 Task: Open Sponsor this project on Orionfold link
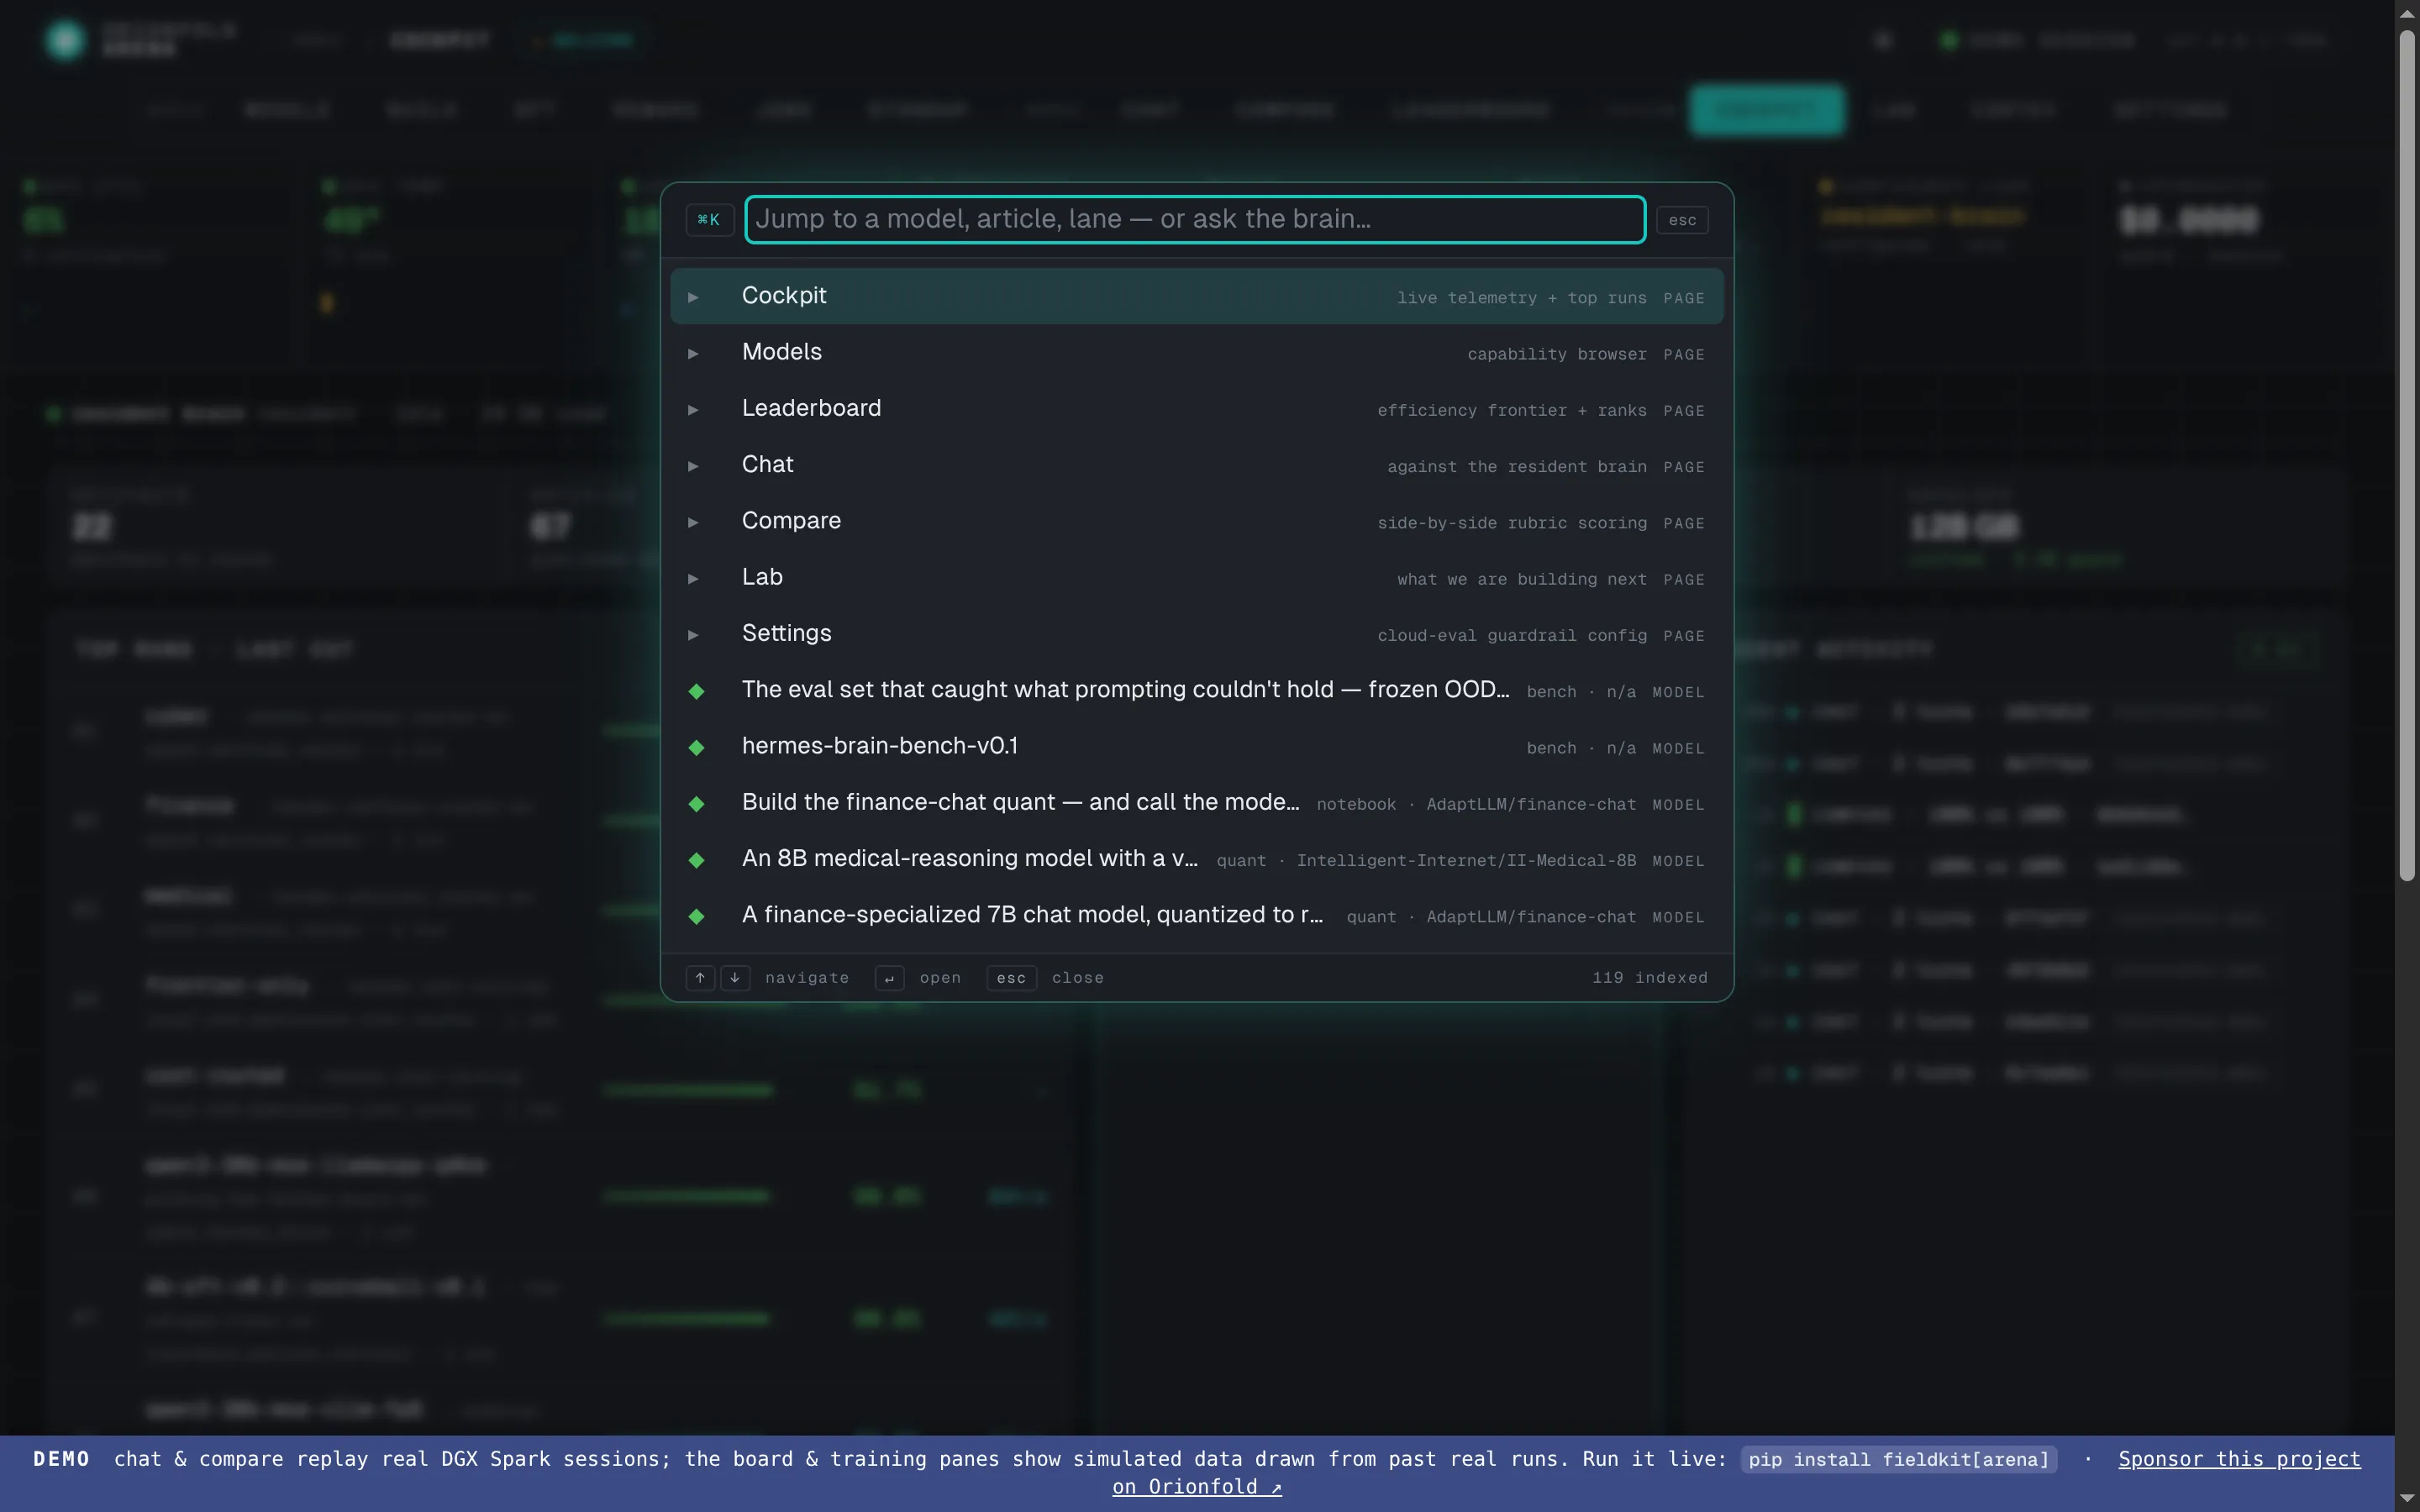point(2239,1459)
